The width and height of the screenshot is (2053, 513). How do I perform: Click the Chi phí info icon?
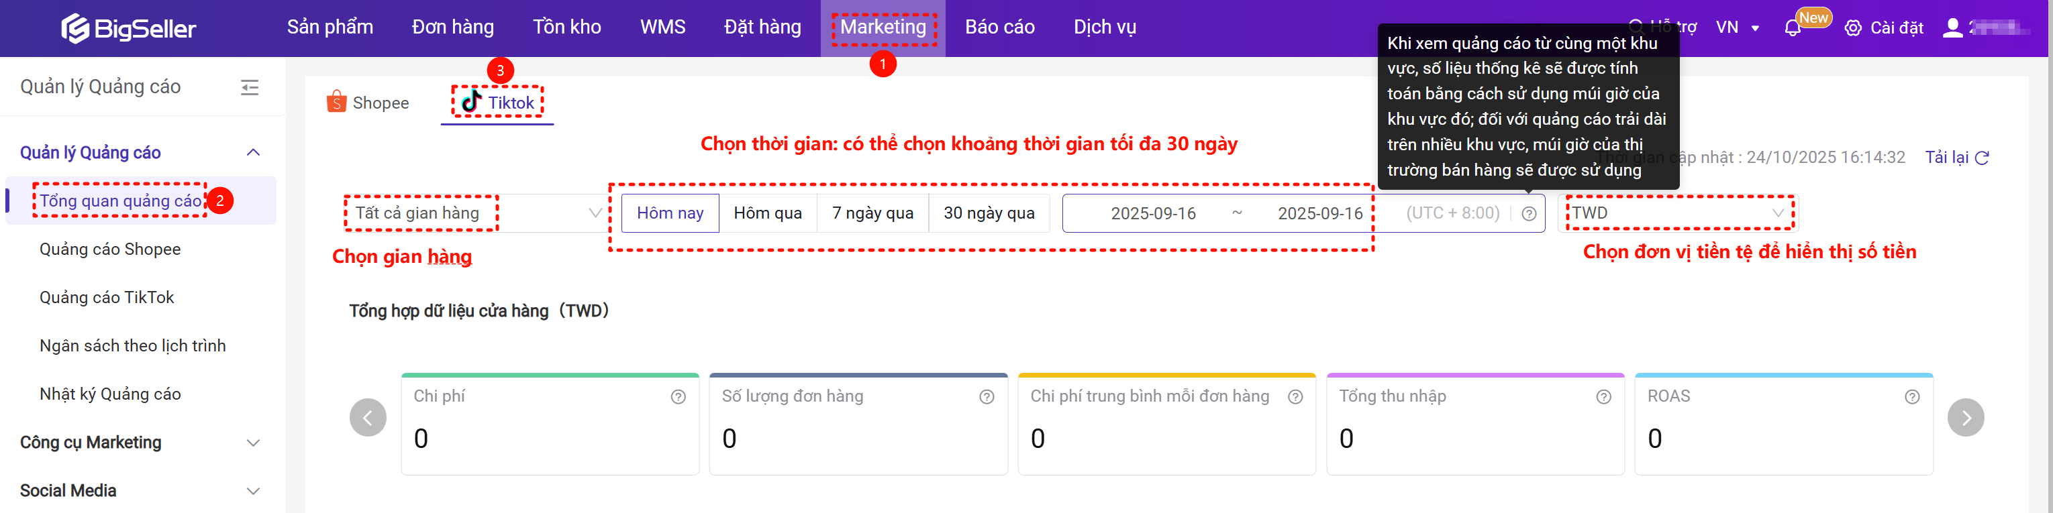point(679,397)
